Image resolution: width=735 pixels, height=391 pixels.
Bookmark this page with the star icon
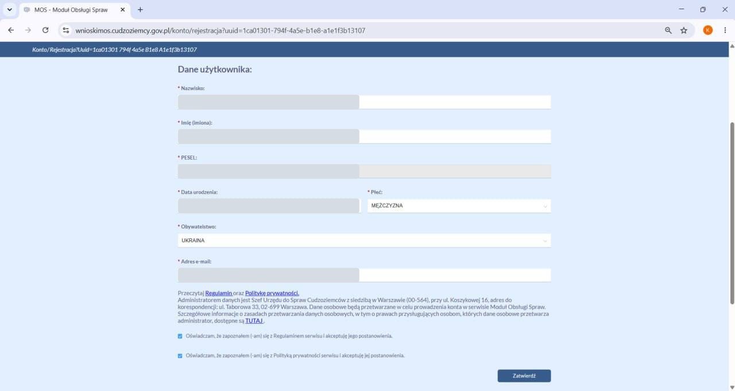pos(684,30)
